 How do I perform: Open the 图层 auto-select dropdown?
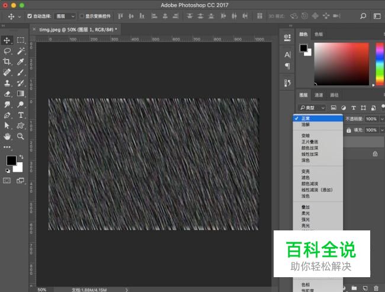pyautogui.click(x=65, y=16)
